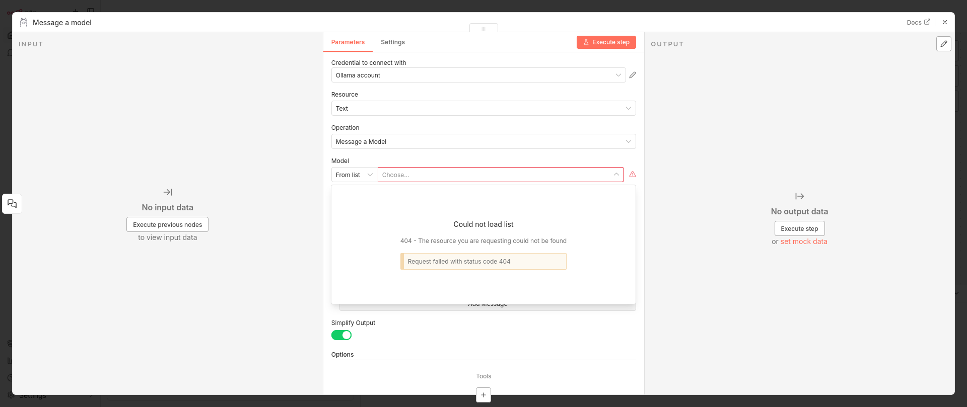Click the set mock data link
The image size is (967, 407).
804,241
